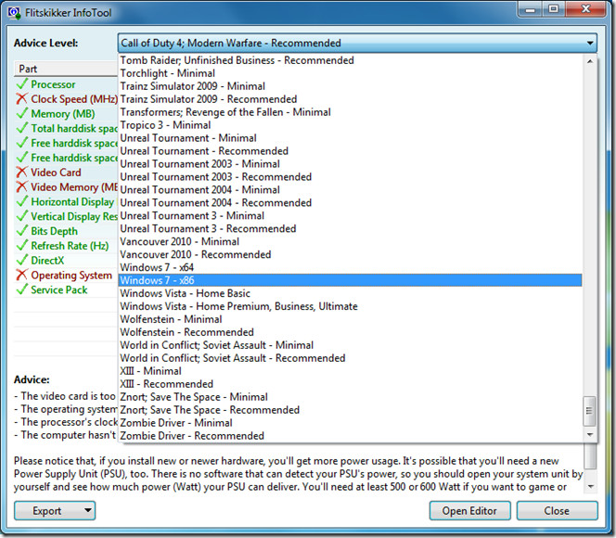Click the green check icon beside Service Pack
616x538 pixels.
(x=22, y=289)
